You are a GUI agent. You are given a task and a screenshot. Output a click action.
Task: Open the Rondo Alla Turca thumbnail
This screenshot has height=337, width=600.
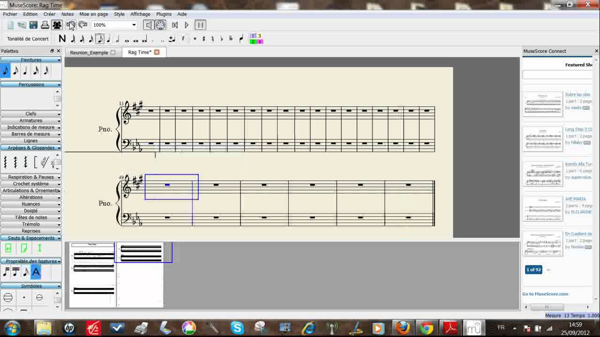coord(543,174)
